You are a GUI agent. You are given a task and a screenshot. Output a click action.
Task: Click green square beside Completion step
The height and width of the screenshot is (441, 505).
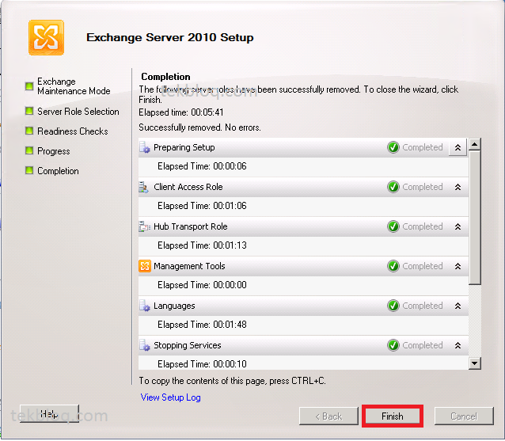(29, 171)
